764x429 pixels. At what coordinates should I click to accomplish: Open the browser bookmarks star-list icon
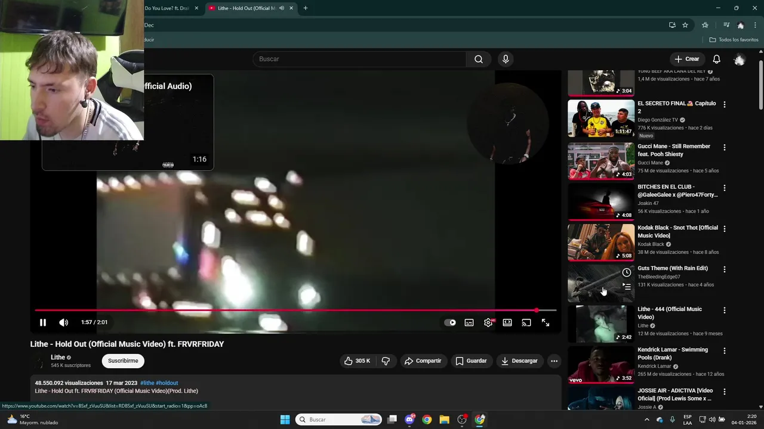[x=705, y=25]
